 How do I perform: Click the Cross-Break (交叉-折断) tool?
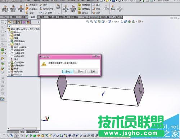tap(46, 13)
